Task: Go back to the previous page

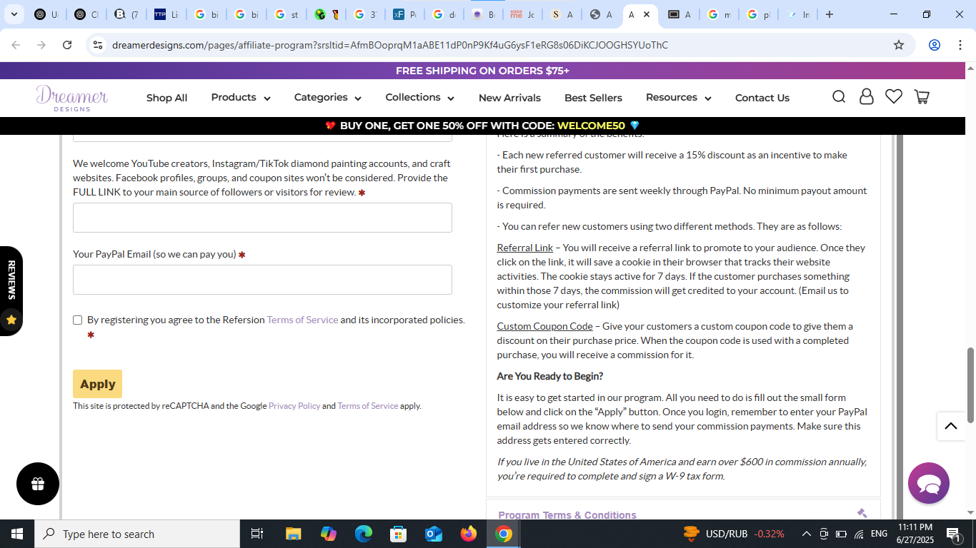Action: coord(16,45)
